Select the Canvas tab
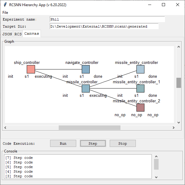The height and width of the screenshot is (185, 185). pos(32,33)
